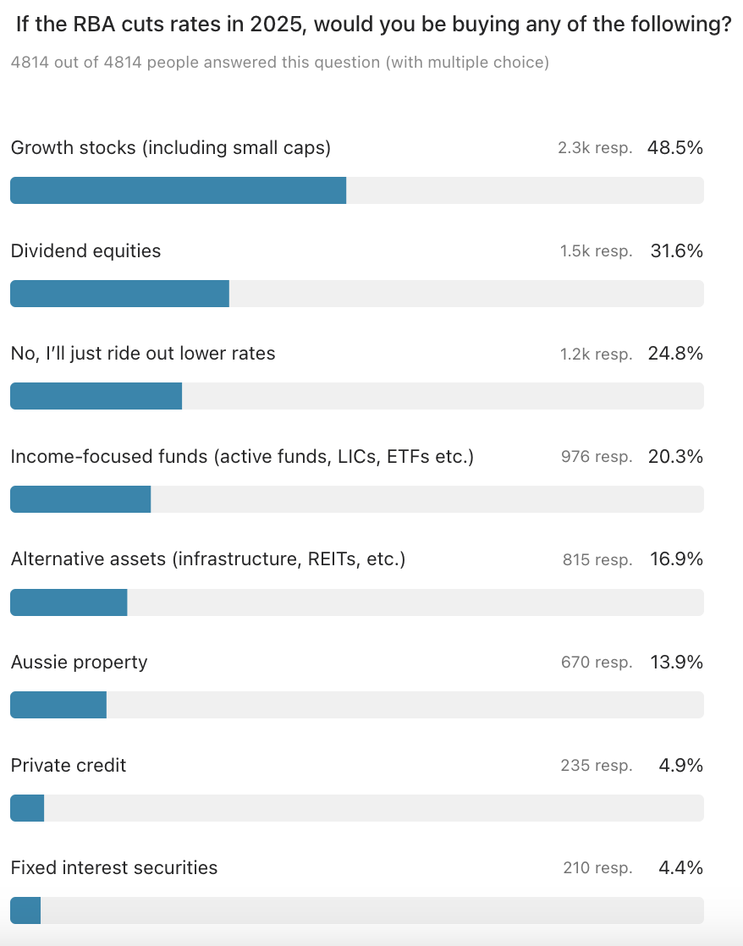This screenshot has height=946, width=743.
Task: Click the "2.3k resp." response count
Action: [595, 148]
